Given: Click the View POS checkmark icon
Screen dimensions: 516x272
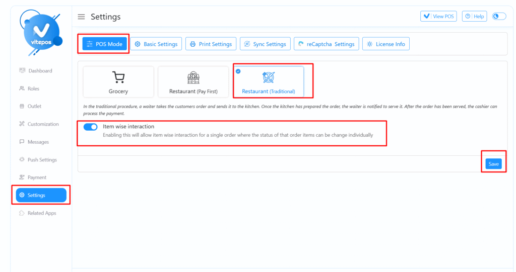Looking at the screenshot, I should 427,16.
